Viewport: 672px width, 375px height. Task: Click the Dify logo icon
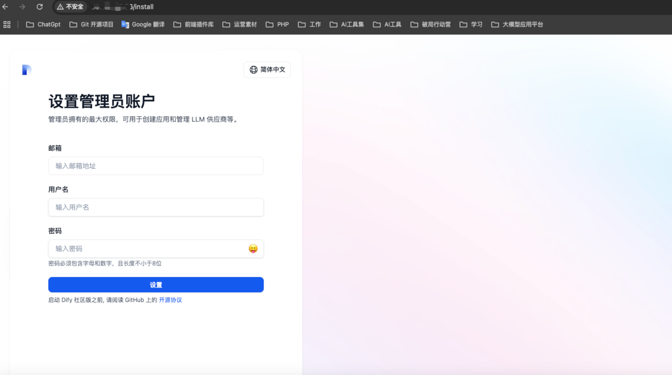coord(27,70)
